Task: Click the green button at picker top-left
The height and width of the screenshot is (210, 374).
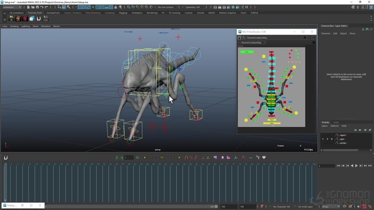Action: pos(246,51)
